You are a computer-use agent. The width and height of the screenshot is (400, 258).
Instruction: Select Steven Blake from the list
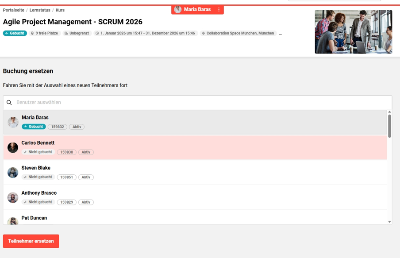(195, 173)
